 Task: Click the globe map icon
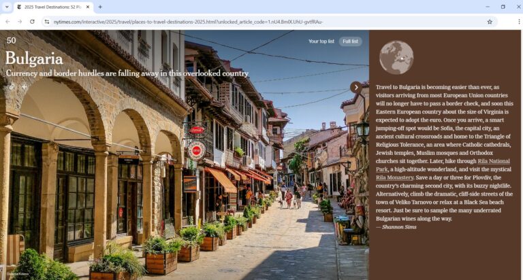pyautogui.click(x=396, y=58)
